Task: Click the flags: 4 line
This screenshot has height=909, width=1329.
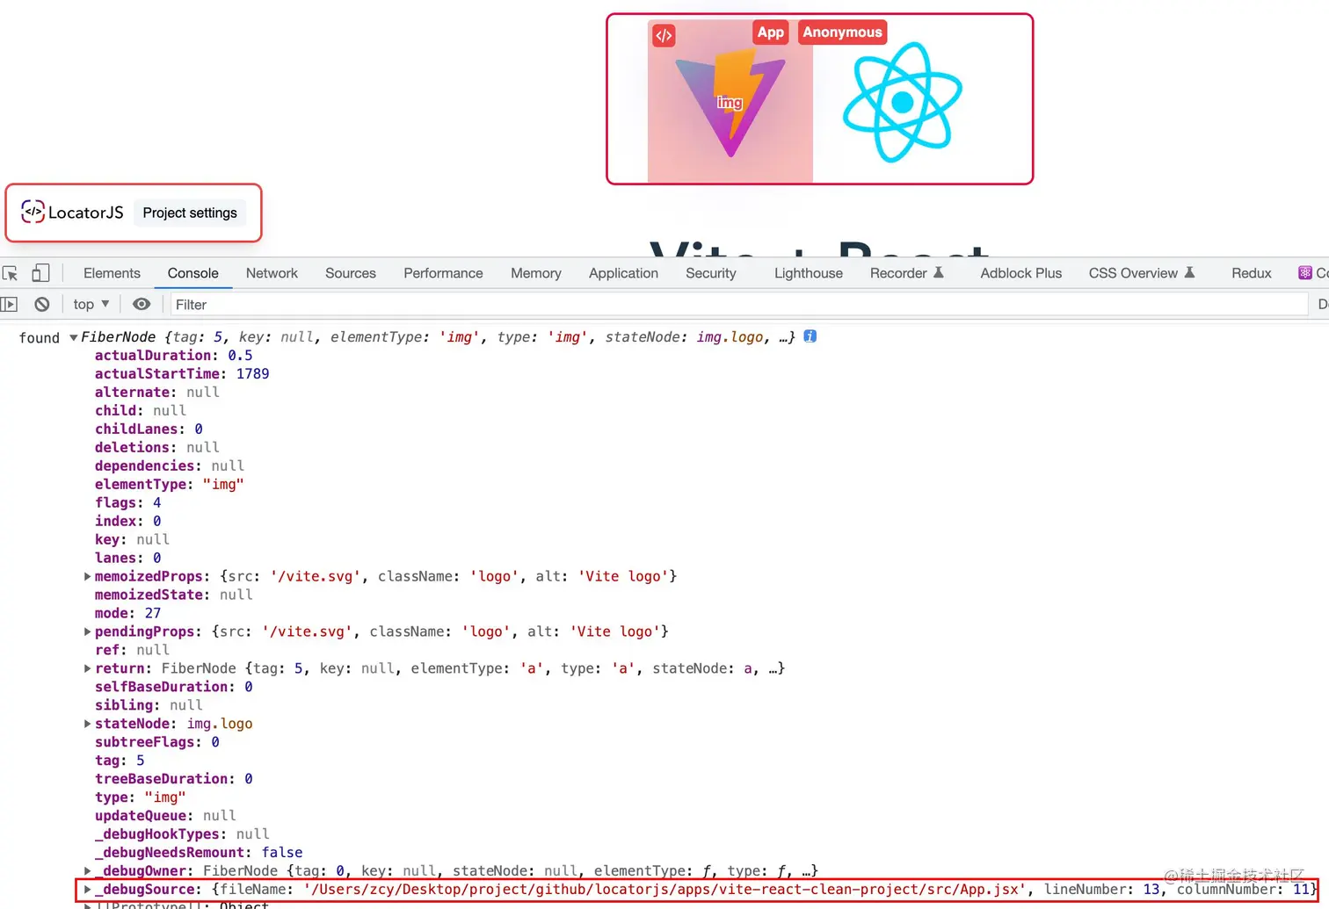Action: click(128, 503)
